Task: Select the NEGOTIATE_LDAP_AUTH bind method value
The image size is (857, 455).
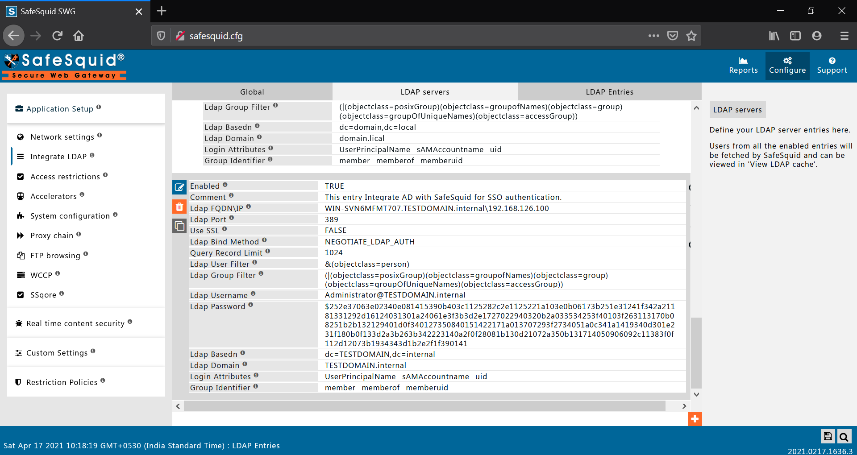Action: (x=370, y=242)
